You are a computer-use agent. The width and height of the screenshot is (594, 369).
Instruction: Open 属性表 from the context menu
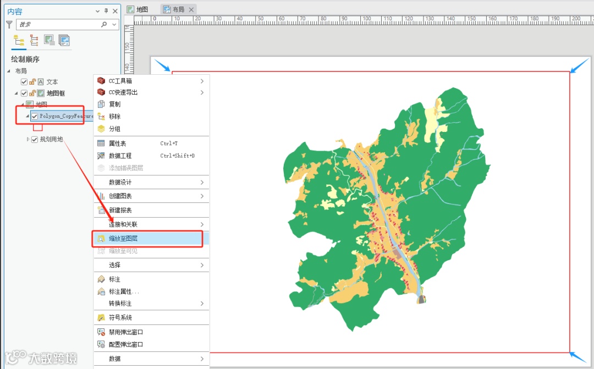(117, 144)
